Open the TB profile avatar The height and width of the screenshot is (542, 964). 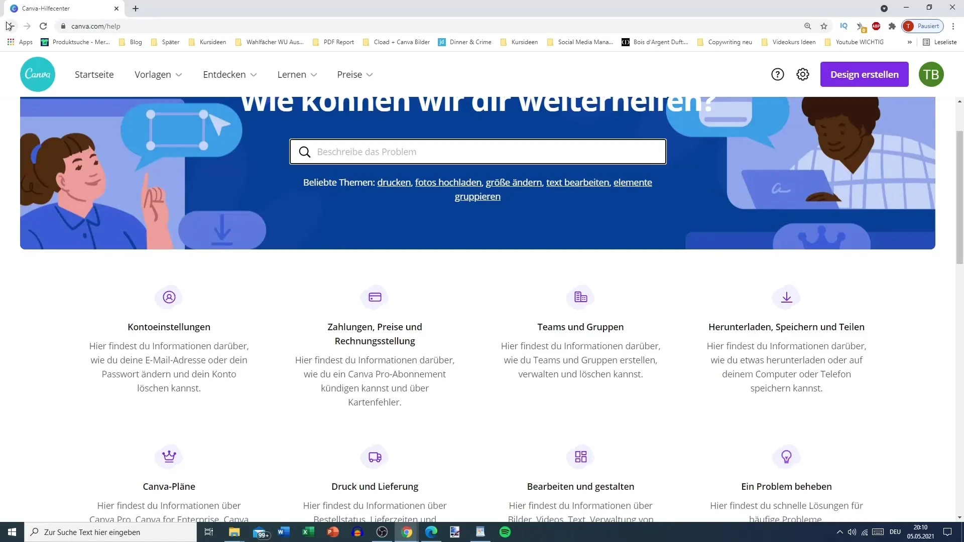coord(931,74)
